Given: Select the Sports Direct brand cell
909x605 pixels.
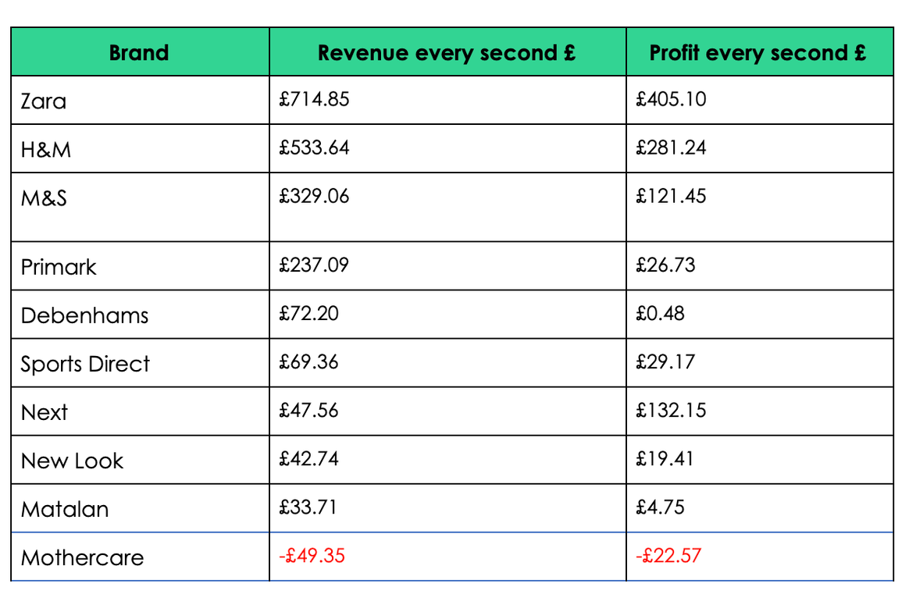Looking at the screenshot, I should tap(85, 364).
